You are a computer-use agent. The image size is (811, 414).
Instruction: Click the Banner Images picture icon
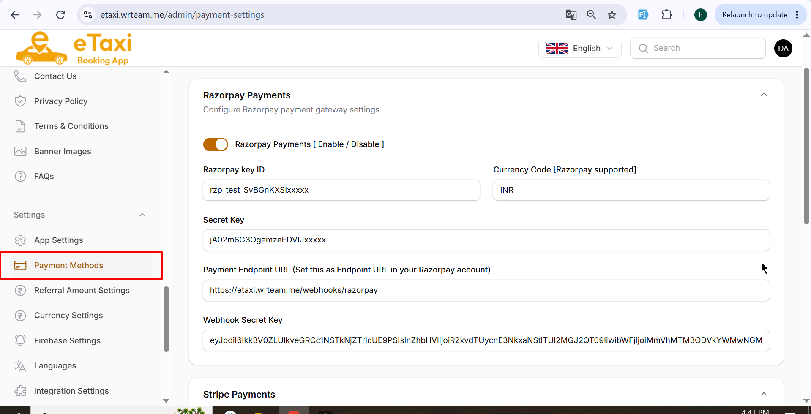click(20, 151)
